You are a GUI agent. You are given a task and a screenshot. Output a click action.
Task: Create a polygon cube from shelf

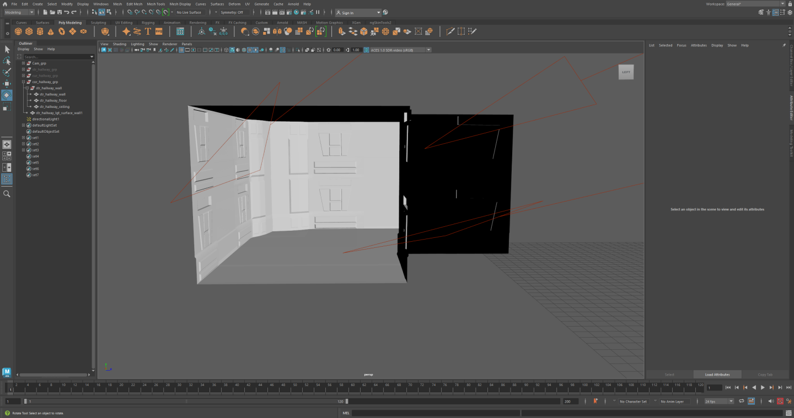point(29,31)
